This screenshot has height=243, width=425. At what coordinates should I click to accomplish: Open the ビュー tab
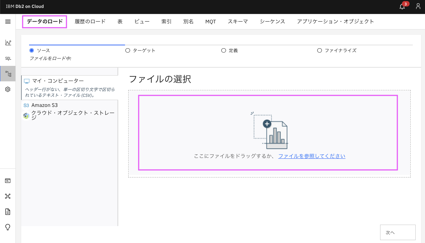coord(142,22)
